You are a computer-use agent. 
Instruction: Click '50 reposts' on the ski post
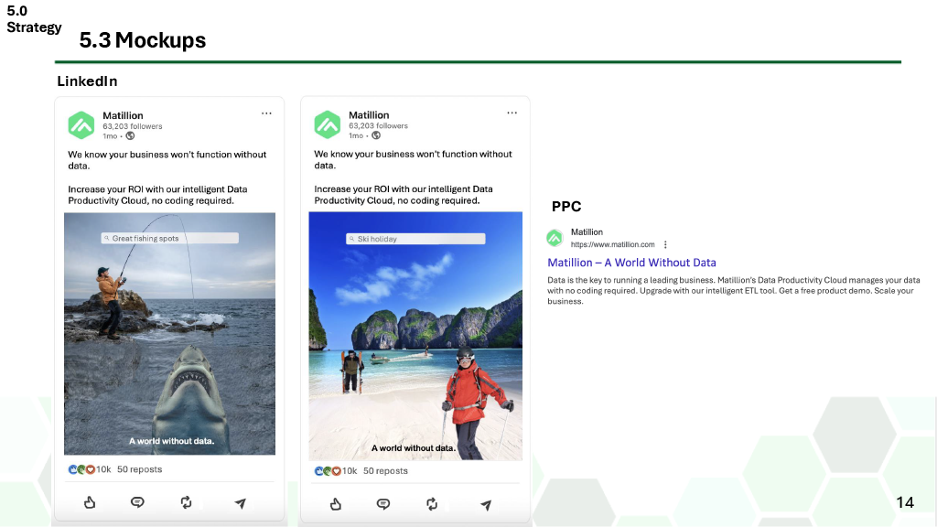pos(385,471)
